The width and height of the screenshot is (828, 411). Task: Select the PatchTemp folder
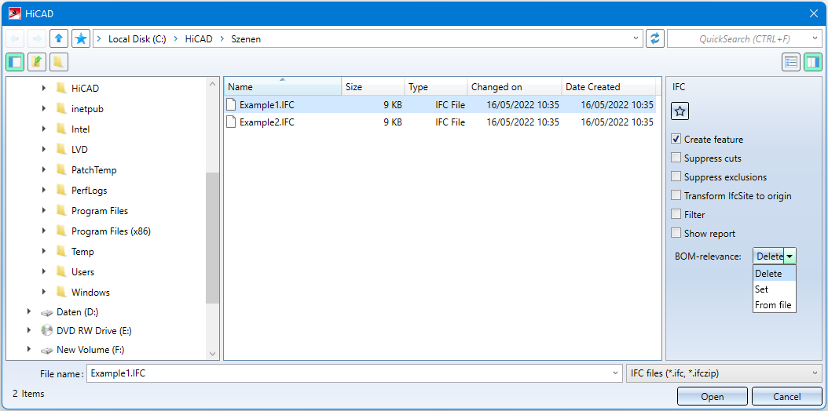tap(94, 170)
